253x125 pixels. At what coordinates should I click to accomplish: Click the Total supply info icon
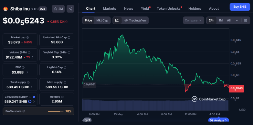(28, 82)
